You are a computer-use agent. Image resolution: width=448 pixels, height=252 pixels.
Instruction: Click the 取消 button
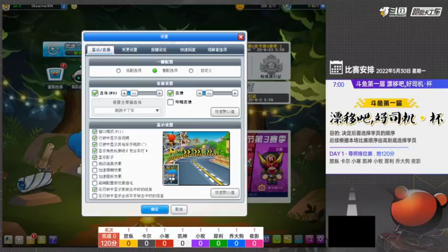179,209
